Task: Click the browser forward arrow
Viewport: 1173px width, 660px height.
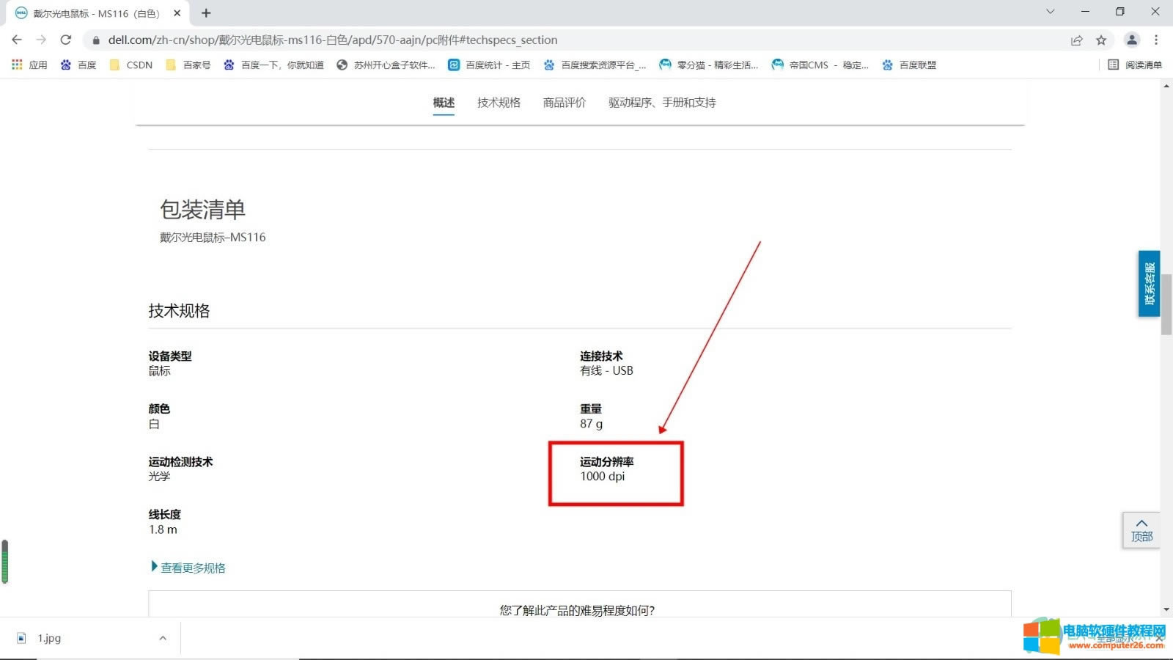Action: 41,40
